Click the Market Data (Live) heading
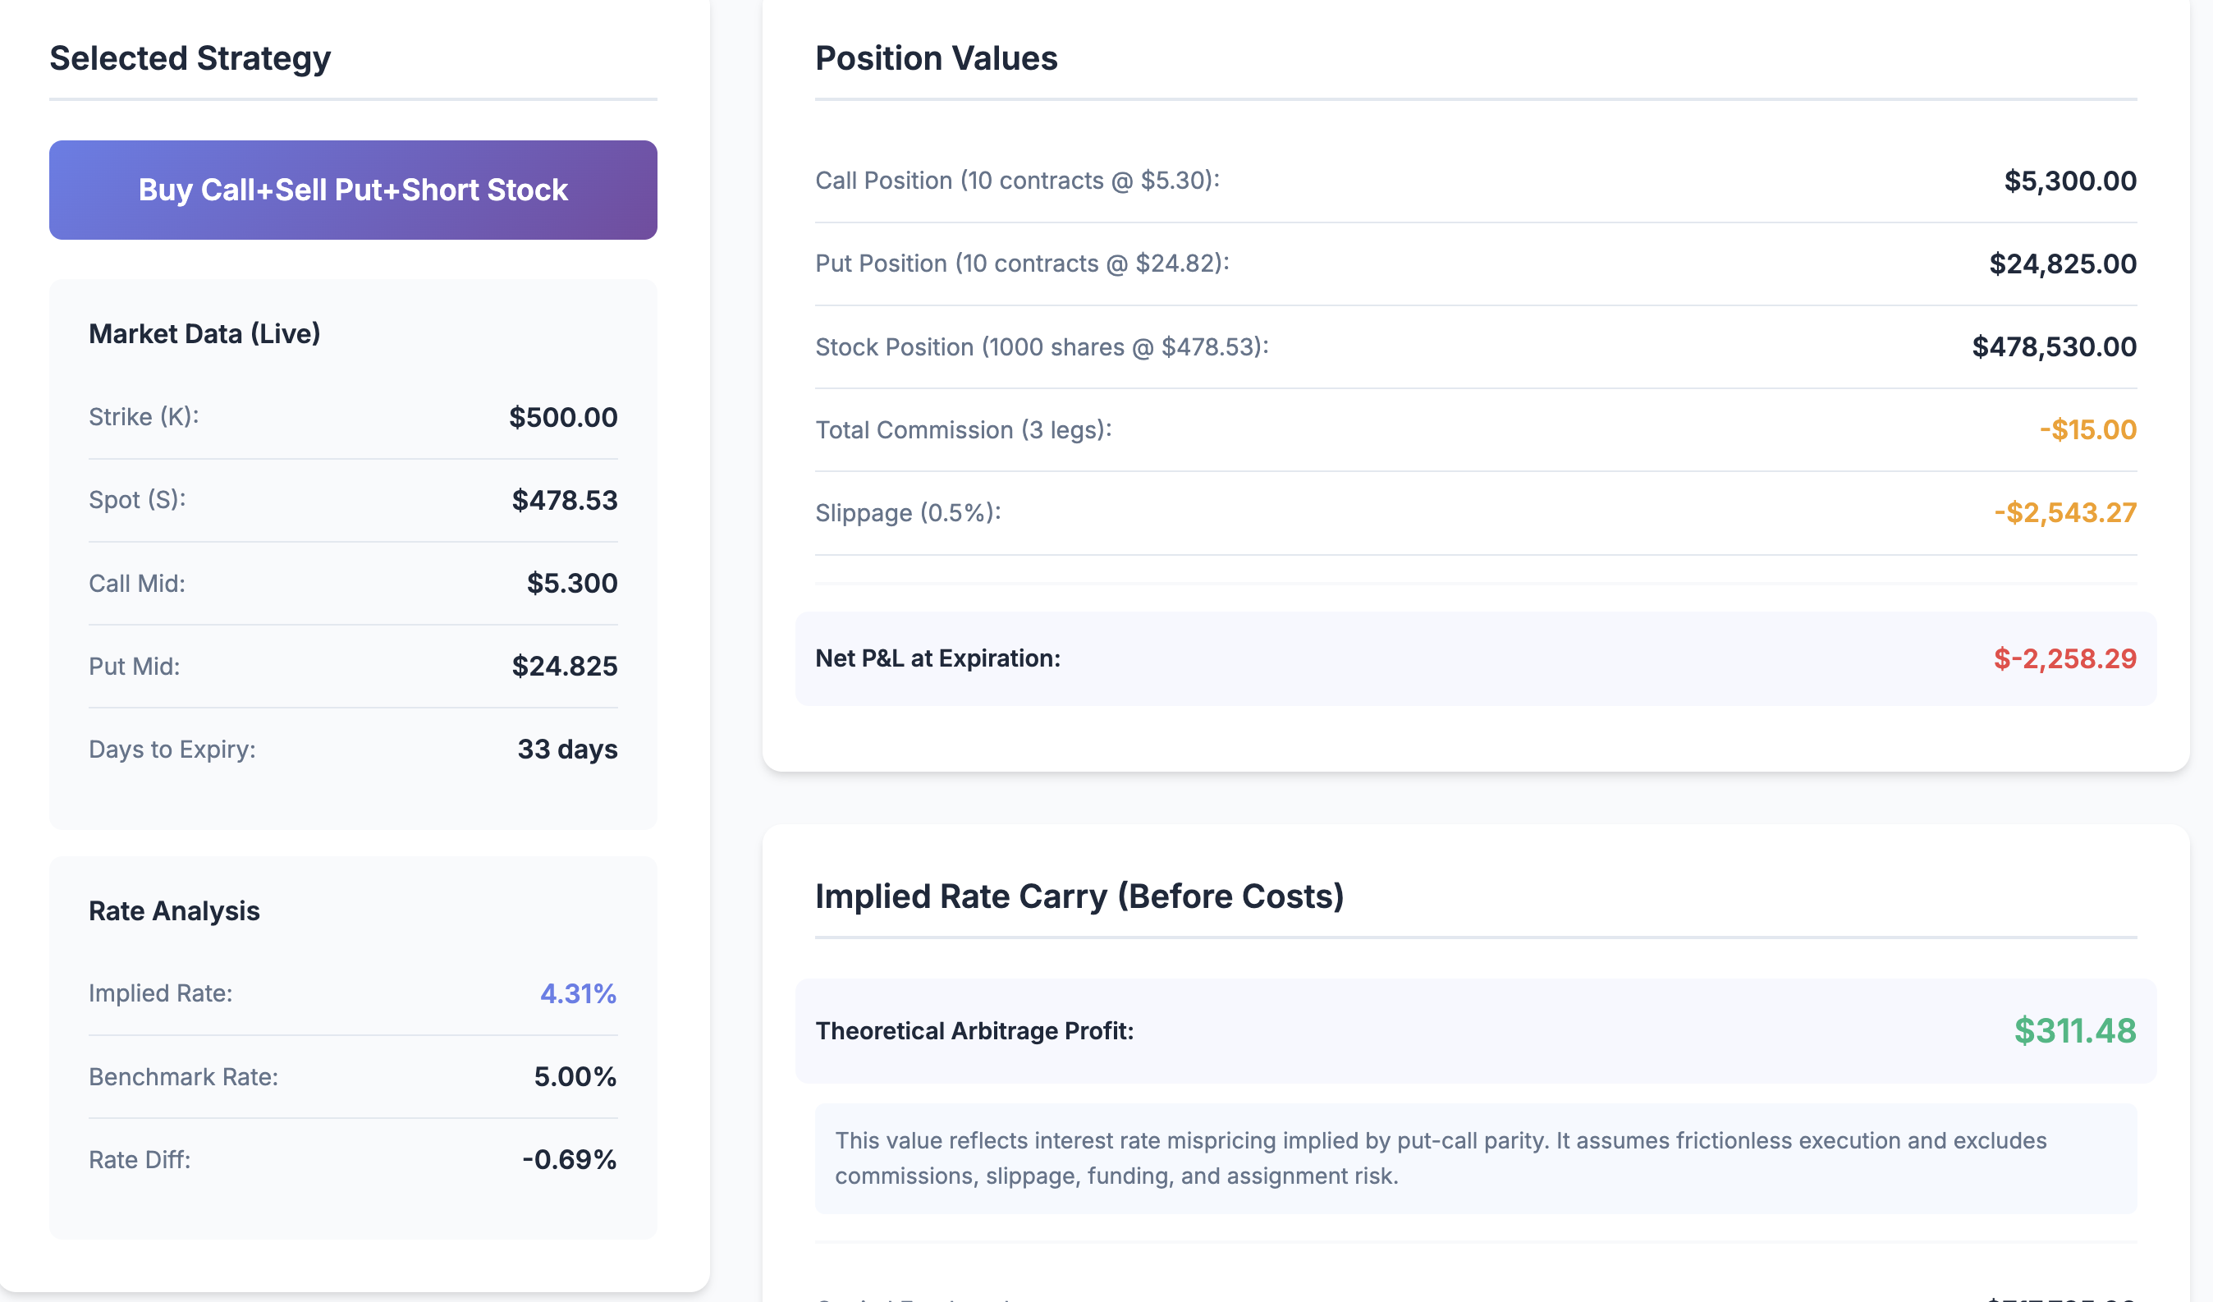 [204, 334]
